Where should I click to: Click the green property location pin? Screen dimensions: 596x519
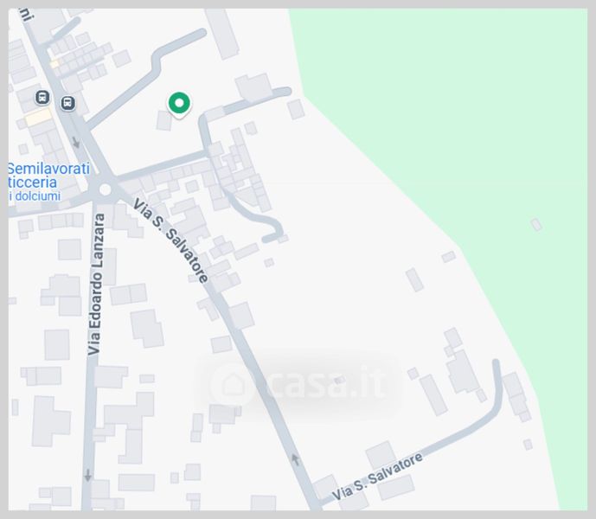[179, 105]
